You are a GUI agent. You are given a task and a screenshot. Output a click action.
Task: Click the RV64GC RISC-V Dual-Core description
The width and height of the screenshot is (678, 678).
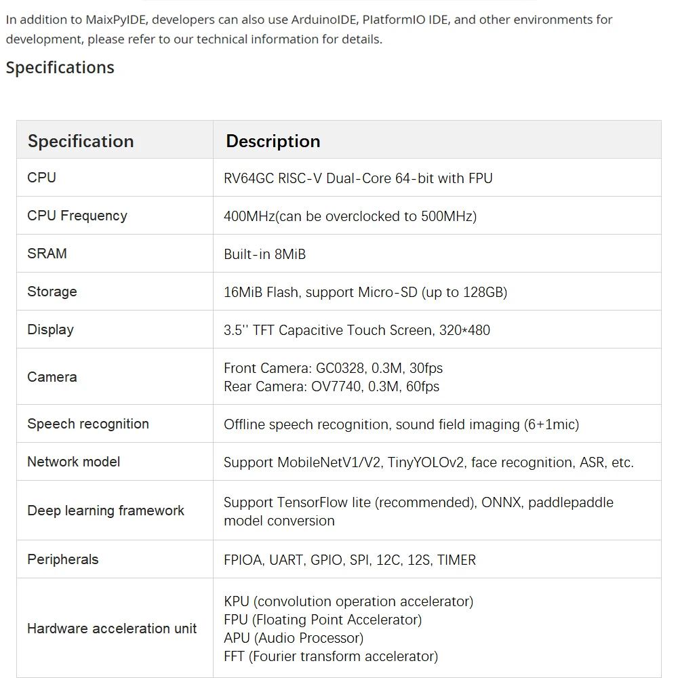pos(358,178)
